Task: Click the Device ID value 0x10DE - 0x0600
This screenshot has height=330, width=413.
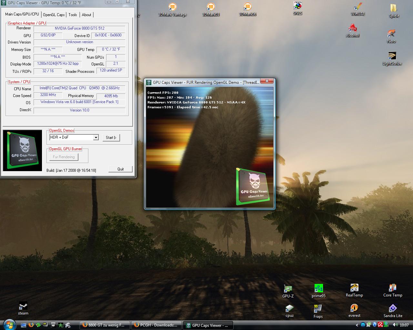Action: [x=108, y=35]
